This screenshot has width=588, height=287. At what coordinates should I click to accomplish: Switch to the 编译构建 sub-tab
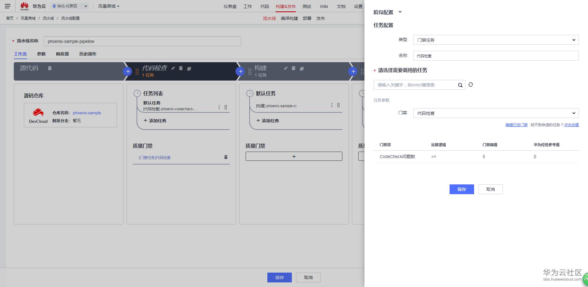coord(289,18)
